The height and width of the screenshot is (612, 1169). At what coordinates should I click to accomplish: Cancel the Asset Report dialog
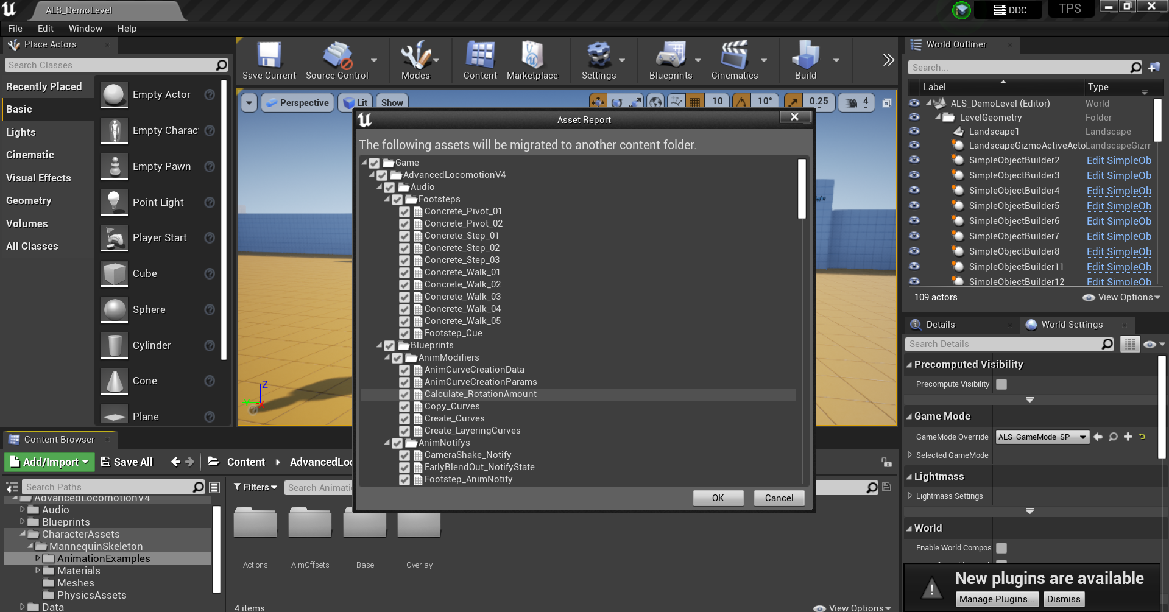[779, 498]
